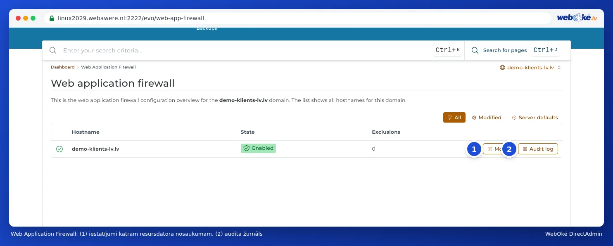
Task: Click the demo-klients-lv.lv hostname cell
Action: click(95, 149)
